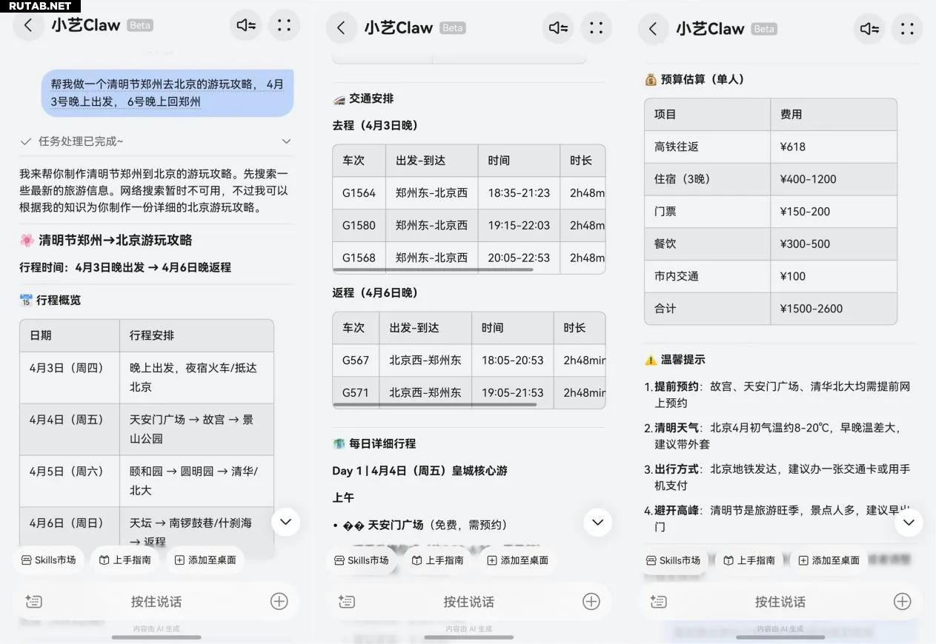936x644 pixels.
Task: Toggle voice readout speaker in the left screen
Action: click(246, 26)
